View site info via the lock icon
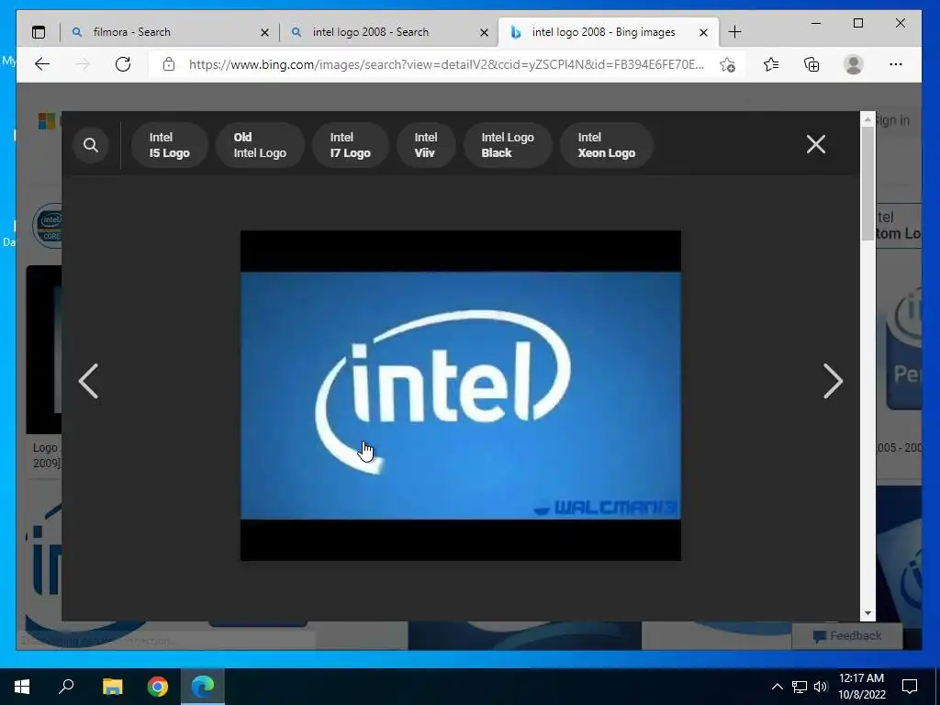This screenshot has height=705, width=940. pos(169,64)
